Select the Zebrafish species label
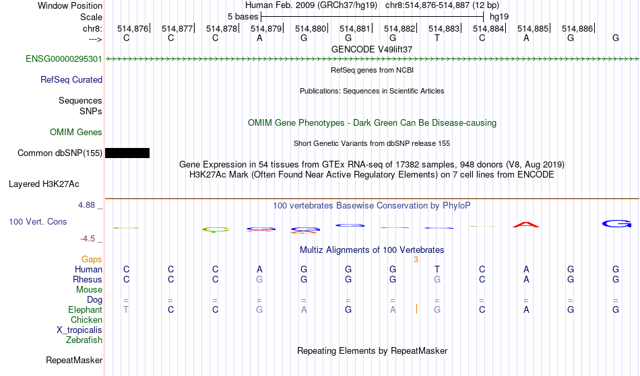The height and width of the screenshot is (376, 640). point(84,340)
